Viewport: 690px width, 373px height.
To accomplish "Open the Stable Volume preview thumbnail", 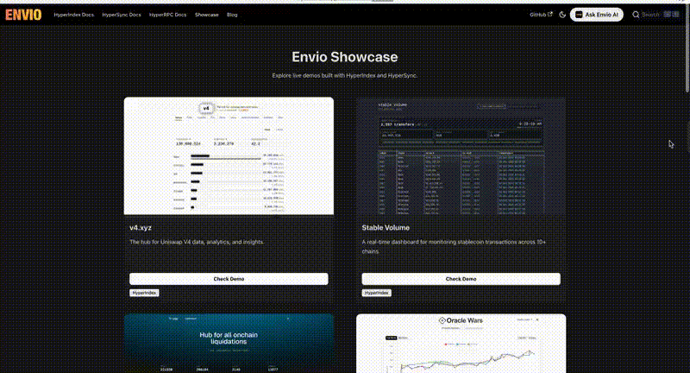I will [461, 155].
